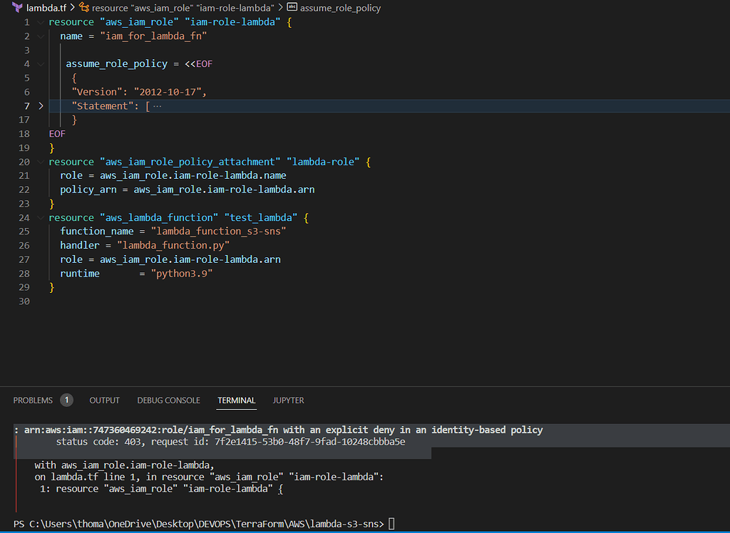Switch to the PROBLEMS panel tab
The width and height of the screenshot is (730, 533).
coord(33,400)
